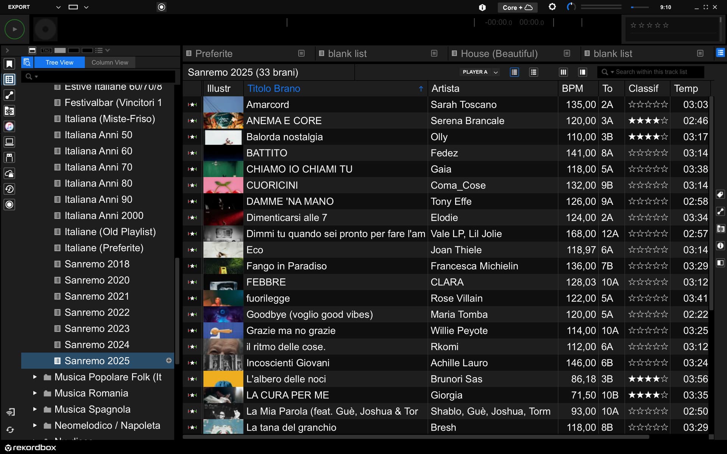Switch to Column View tab
The image size is (727, 454).
point(110,62)
